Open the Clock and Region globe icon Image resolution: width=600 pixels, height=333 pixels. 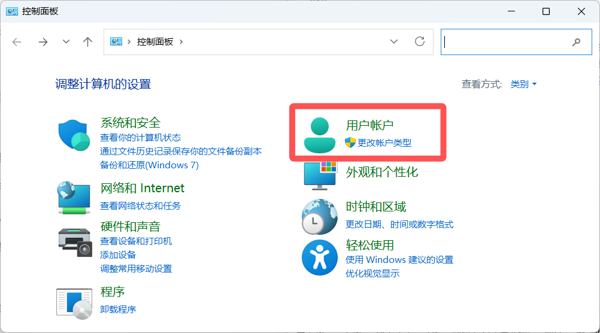pos(320,217)
